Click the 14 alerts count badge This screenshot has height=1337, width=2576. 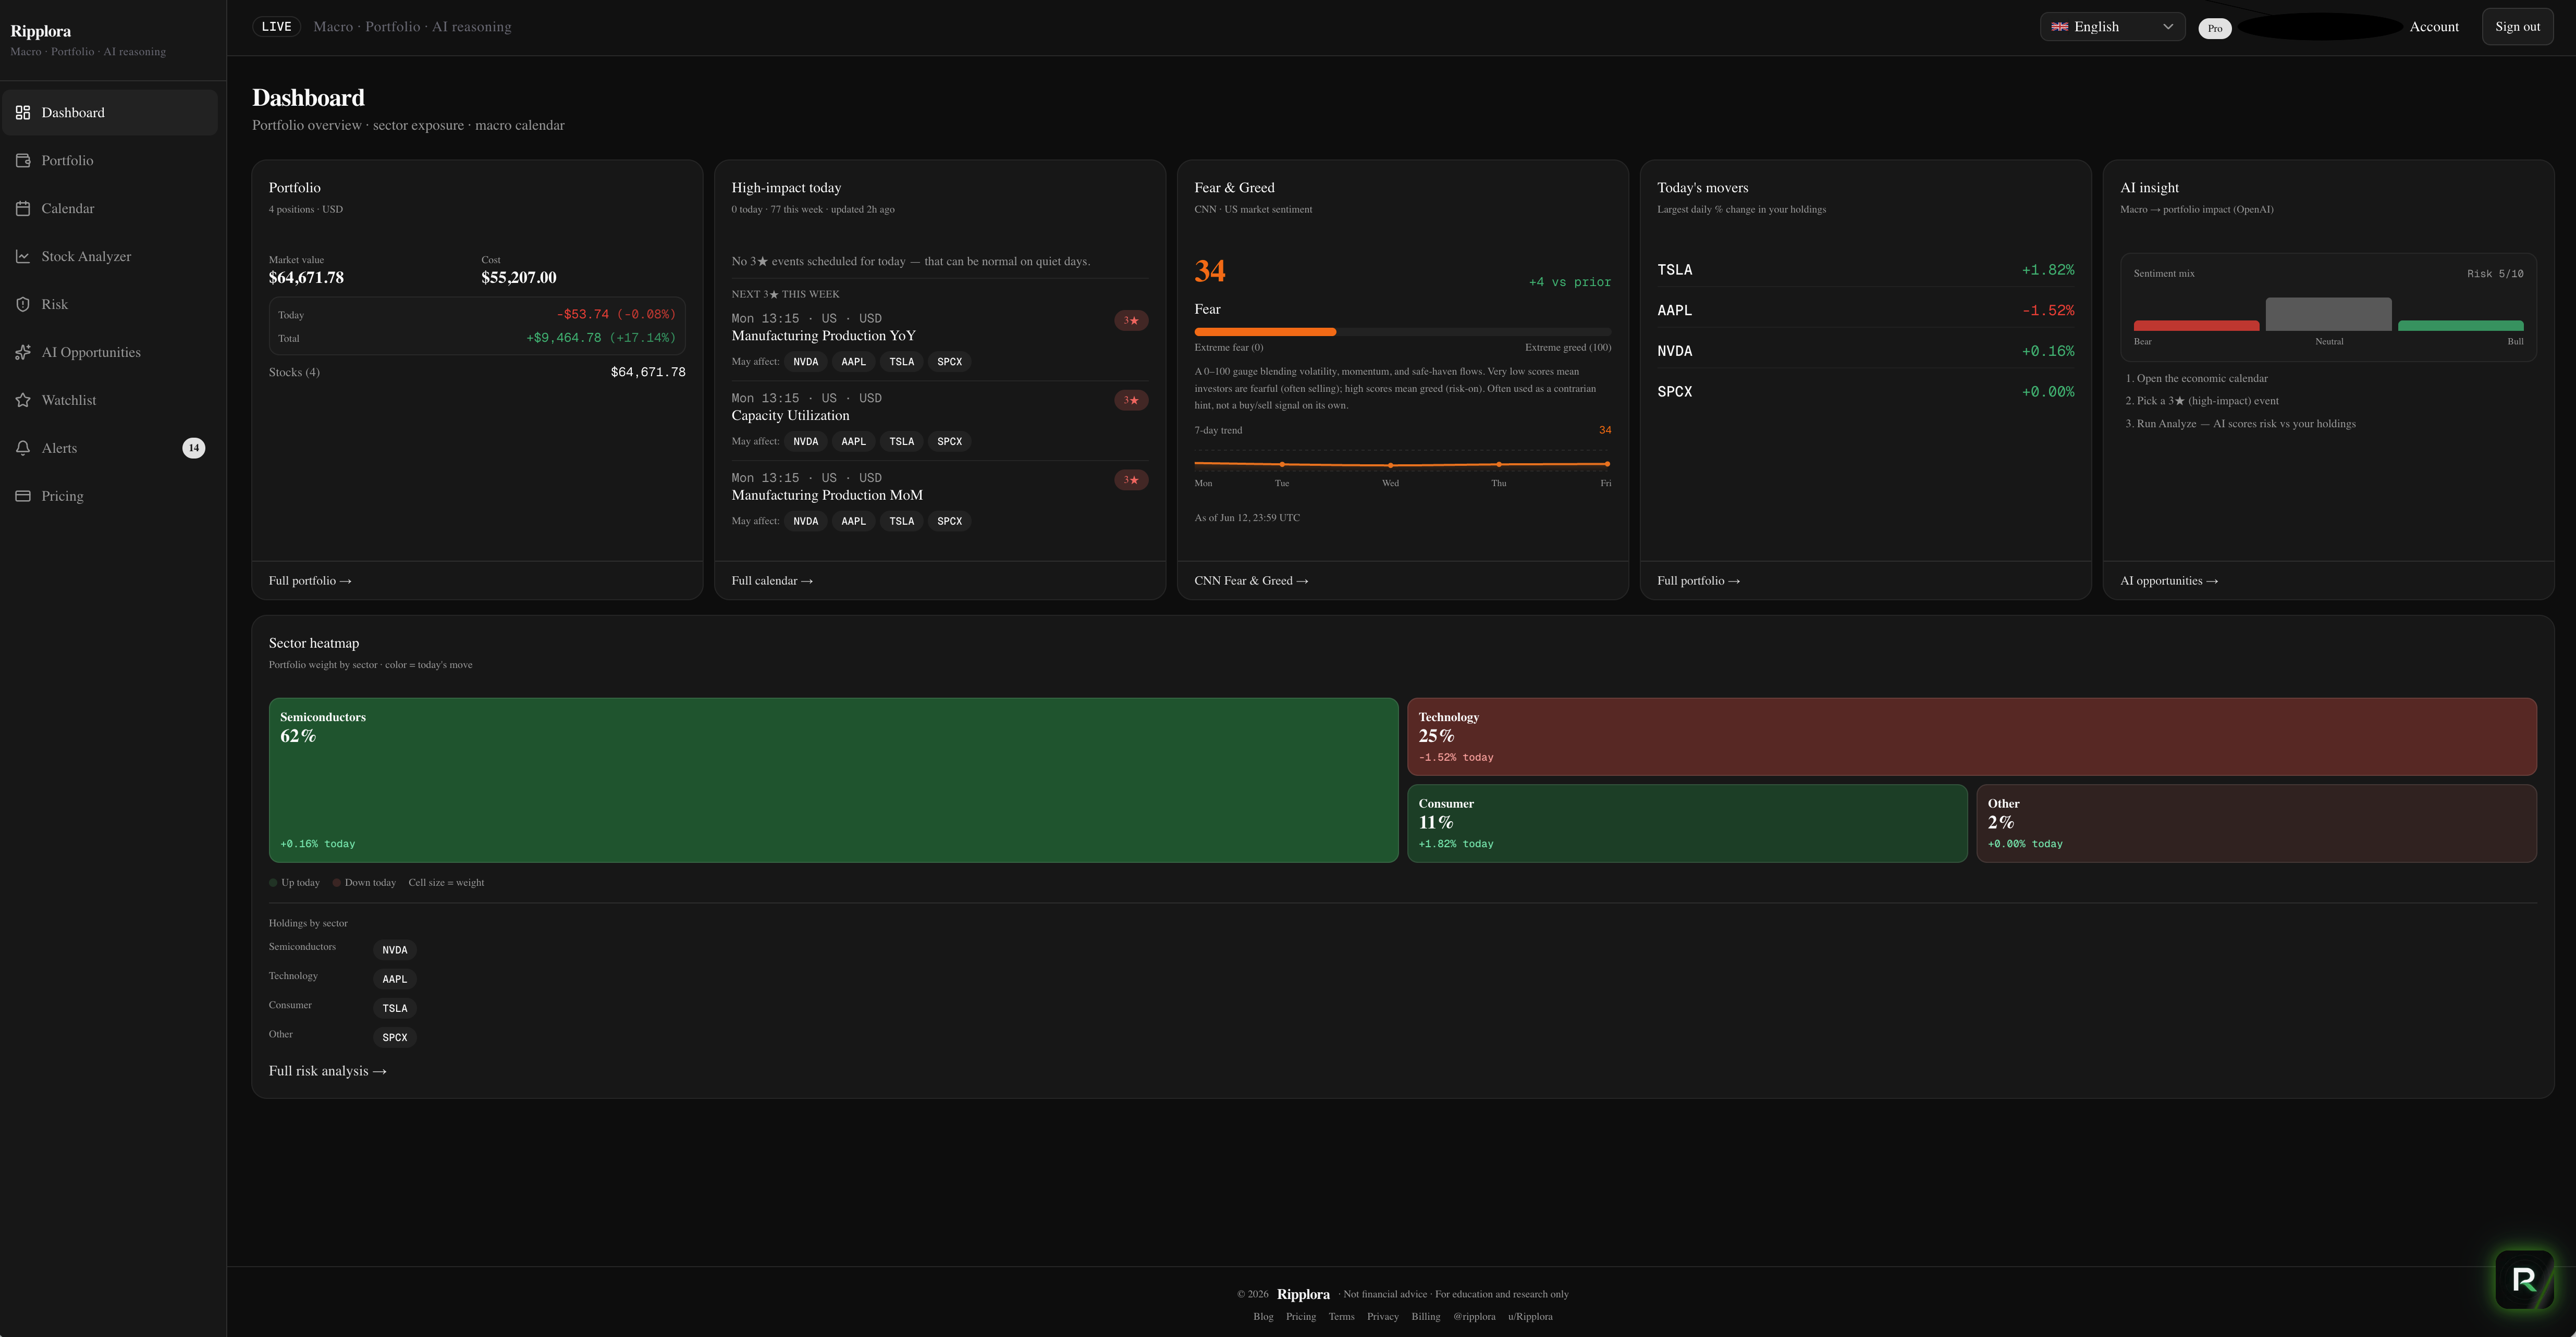pos(194,449)
